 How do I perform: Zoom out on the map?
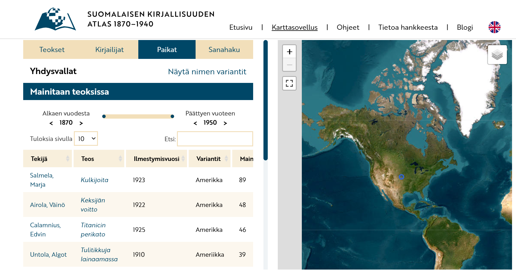289,65
